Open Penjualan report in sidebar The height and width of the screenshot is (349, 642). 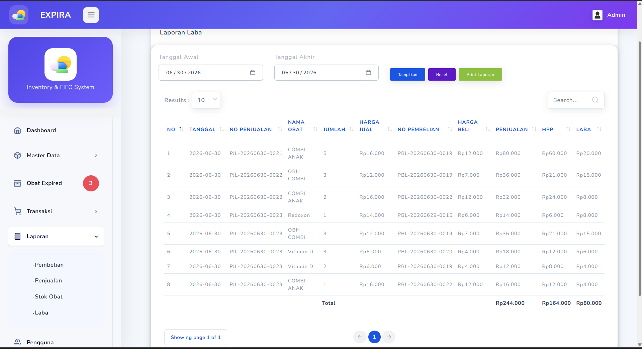tap(48, 281)
